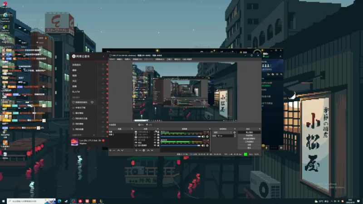This screenshot has height=204, width=363.
Task: Open the 场景集合(S) Scene Collection menu
Action: click(x=160, y=59)
